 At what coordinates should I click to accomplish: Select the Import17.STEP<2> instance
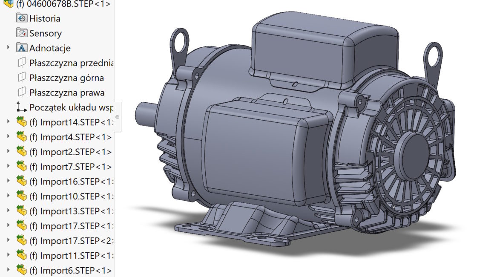[x=70, y=241]
